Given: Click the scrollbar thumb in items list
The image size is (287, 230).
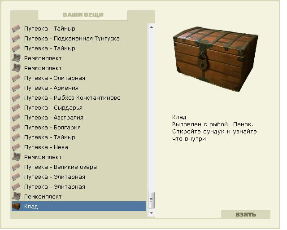Looking at the screenshot, I should pos(152,200).
